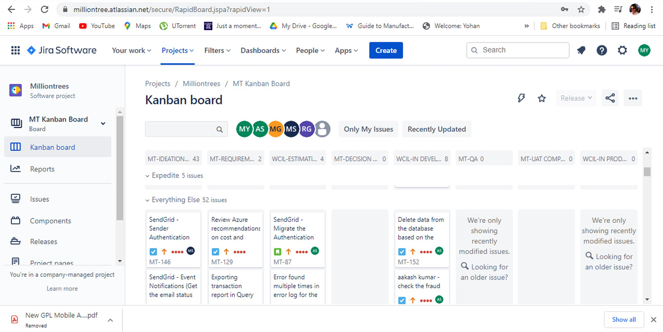Filter board by unassigned avatar
Viewport: 663px width, 332px height.
(323, 129)
